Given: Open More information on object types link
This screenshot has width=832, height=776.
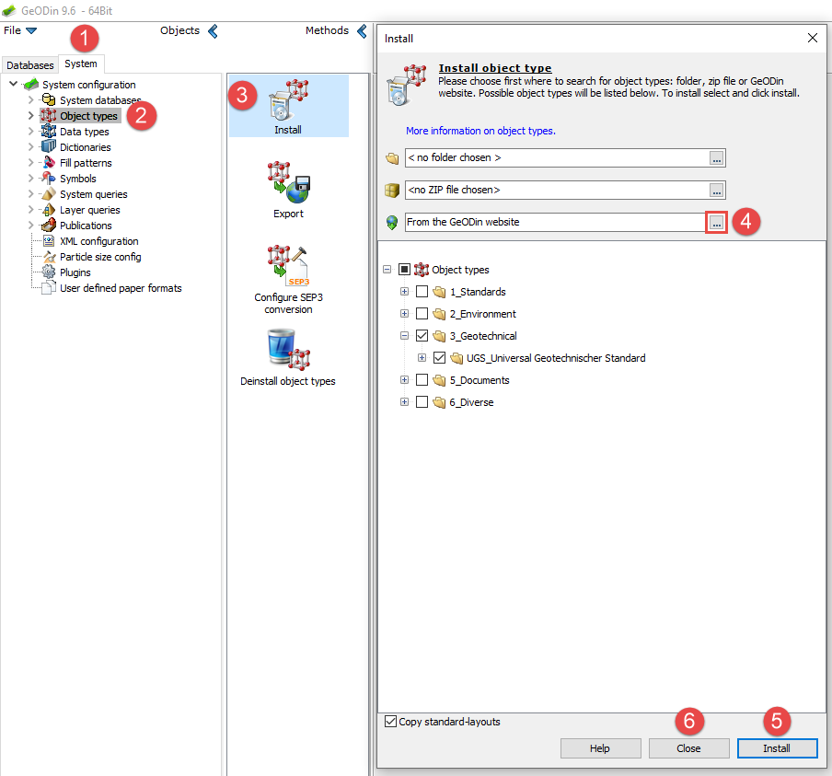Looking at the screenshot, I should 480,131.
